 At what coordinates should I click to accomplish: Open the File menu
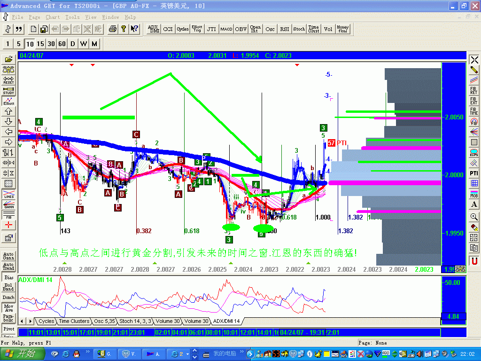coord(17,17)
